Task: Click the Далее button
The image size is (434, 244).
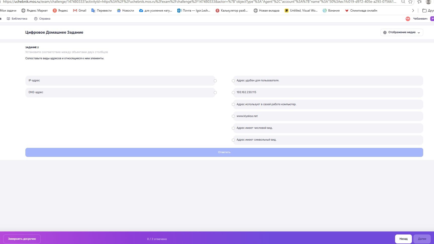Action: click(422, 239)
